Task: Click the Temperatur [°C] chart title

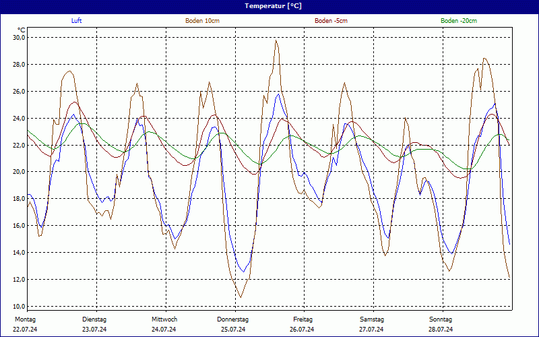Action: point(273,5)
